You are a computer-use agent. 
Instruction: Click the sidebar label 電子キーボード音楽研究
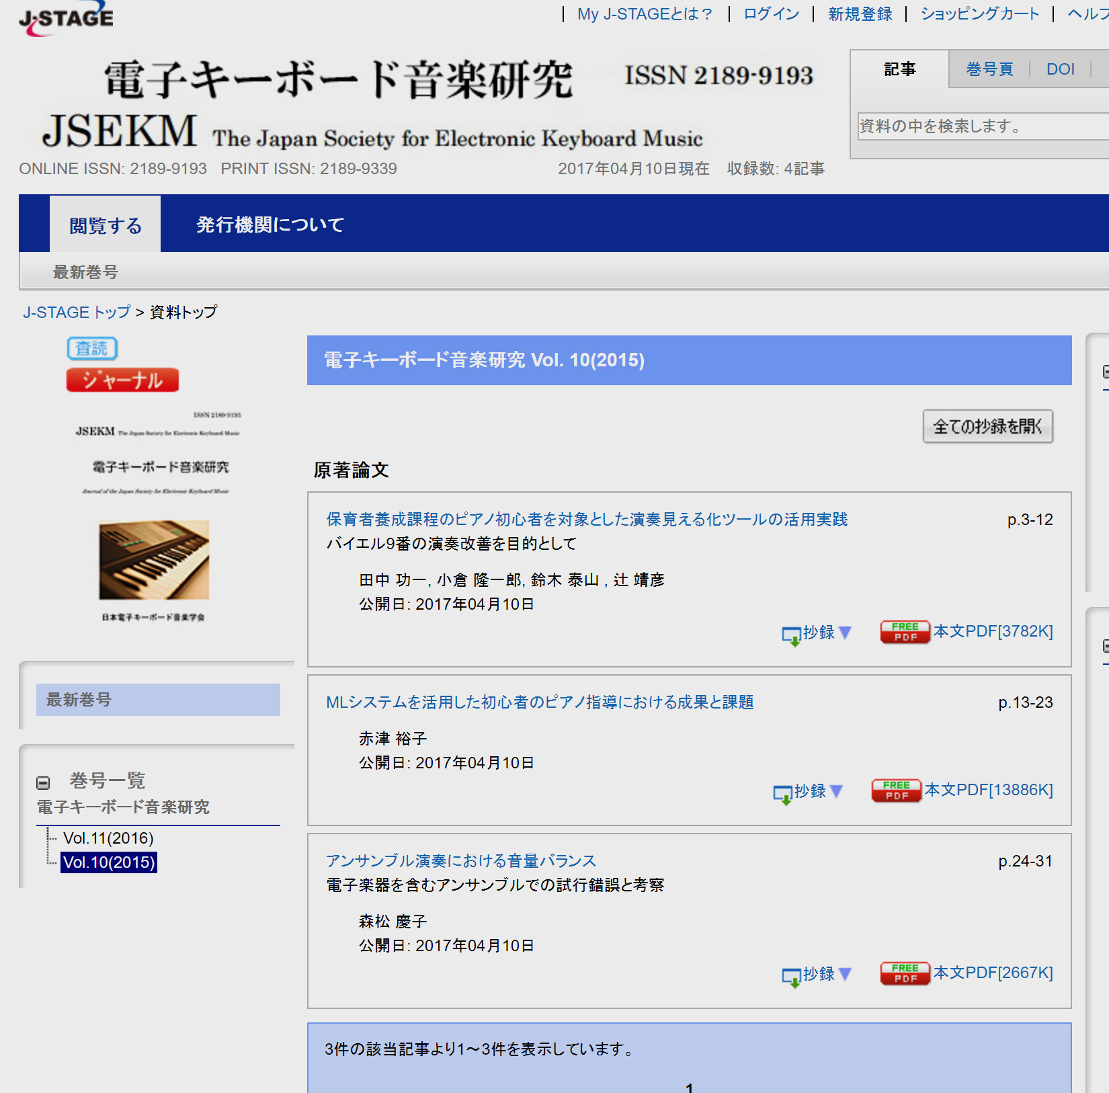(x=123, y=807)
